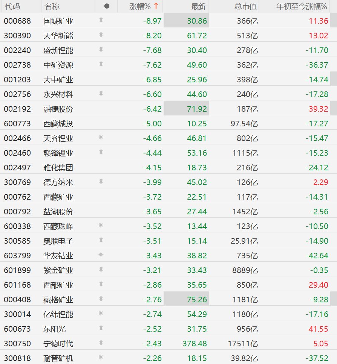Select stock name 华友钴业
The image size is (337, 364).
pos(58,256)
